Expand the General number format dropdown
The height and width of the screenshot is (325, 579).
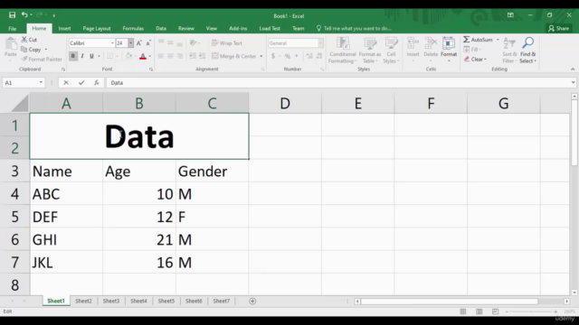(320, 43)
